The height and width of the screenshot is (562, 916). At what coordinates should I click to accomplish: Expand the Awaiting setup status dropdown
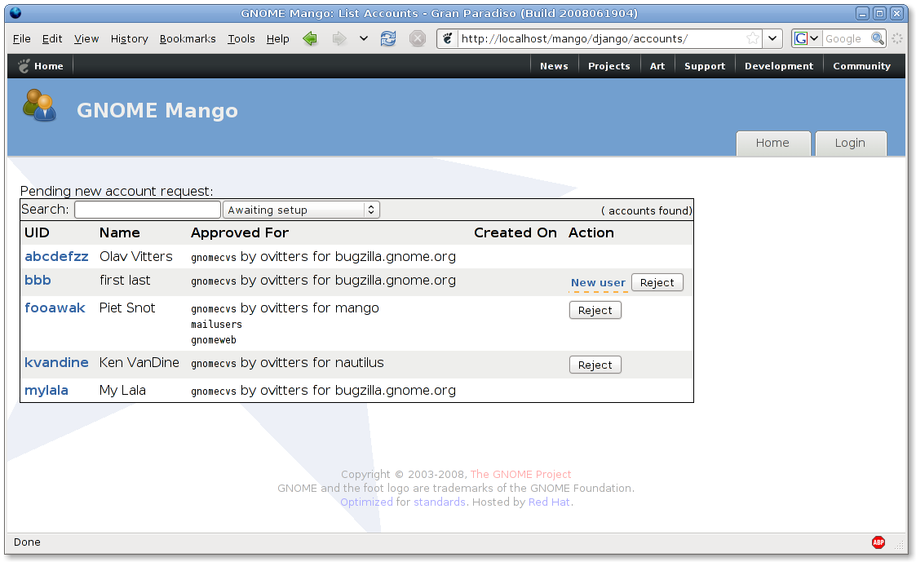tap(302, 210)
